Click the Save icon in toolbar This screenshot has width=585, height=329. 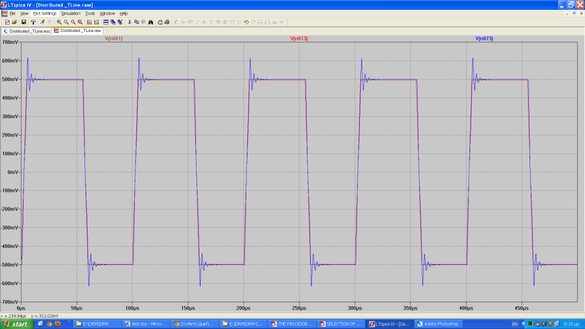[24, 22]
